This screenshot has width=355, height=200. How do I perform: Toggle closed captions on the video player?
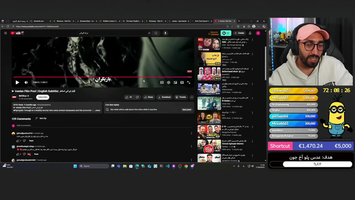point(162,82)
